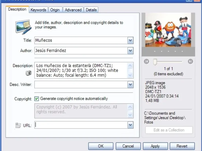202x151 pixels.
Task: Click the image navigation slider handle
Action: coord(155,62)
